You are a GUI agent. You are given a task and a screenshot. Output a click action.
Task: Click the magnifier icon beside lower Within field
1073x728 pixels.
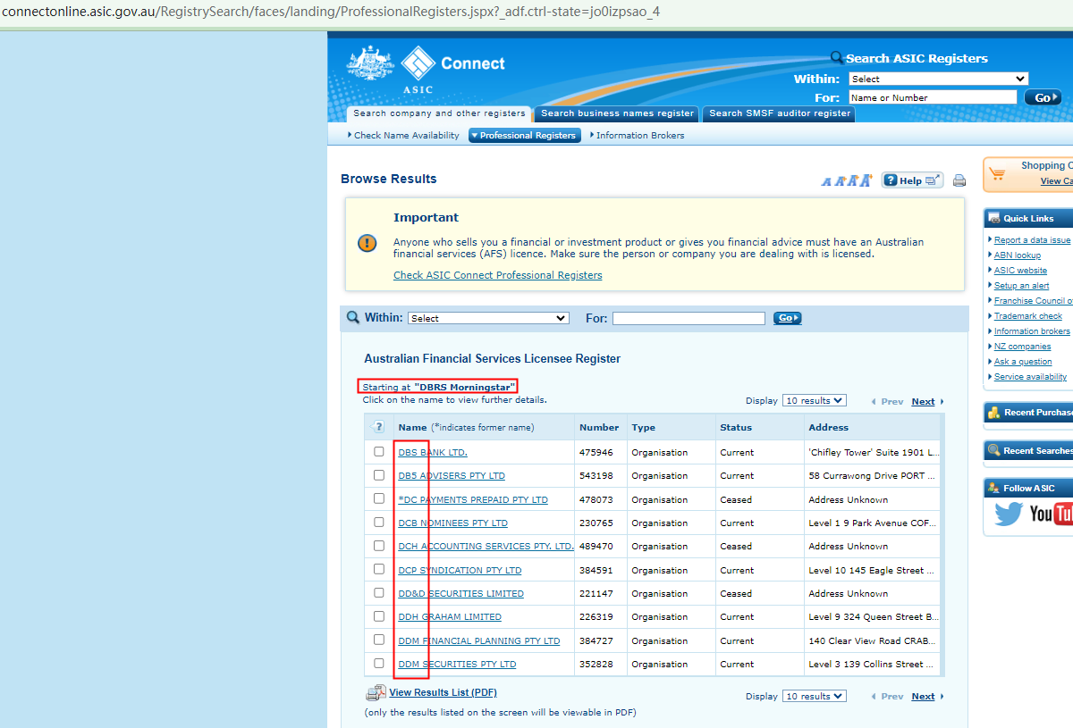[x=353, y=317]
